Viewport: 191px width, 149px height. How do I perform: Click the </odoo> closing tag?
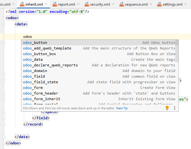13,143
